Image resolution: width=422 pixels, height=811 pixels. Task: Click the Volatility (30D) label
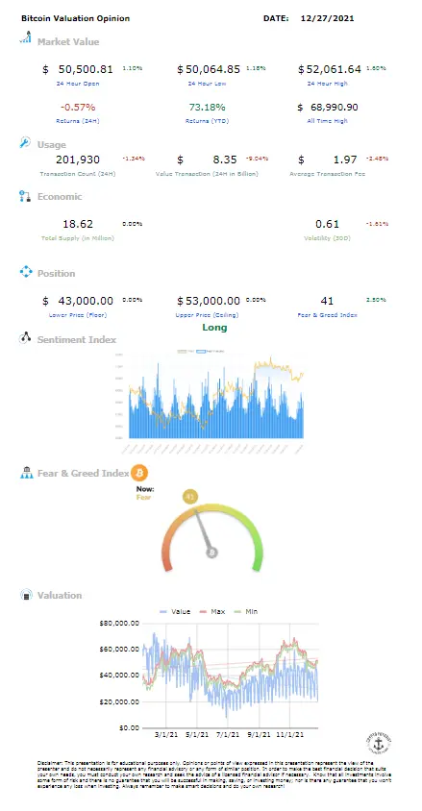(x=328, y=238)
